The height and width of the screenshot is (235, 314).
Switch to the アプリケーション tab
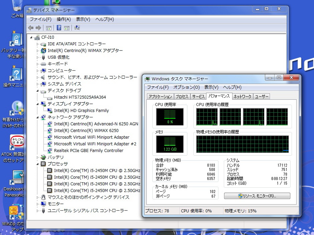160,97
